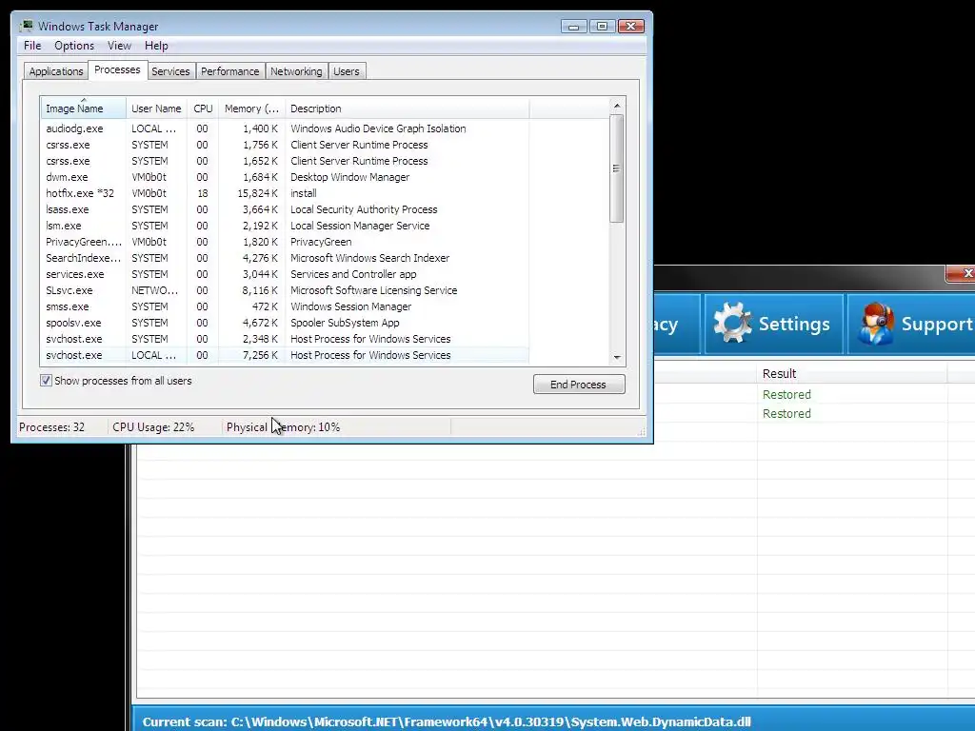This screenshot has height=731, width=975.
Task: Select the SLsvc.exe process
Action: pos(285,290)
